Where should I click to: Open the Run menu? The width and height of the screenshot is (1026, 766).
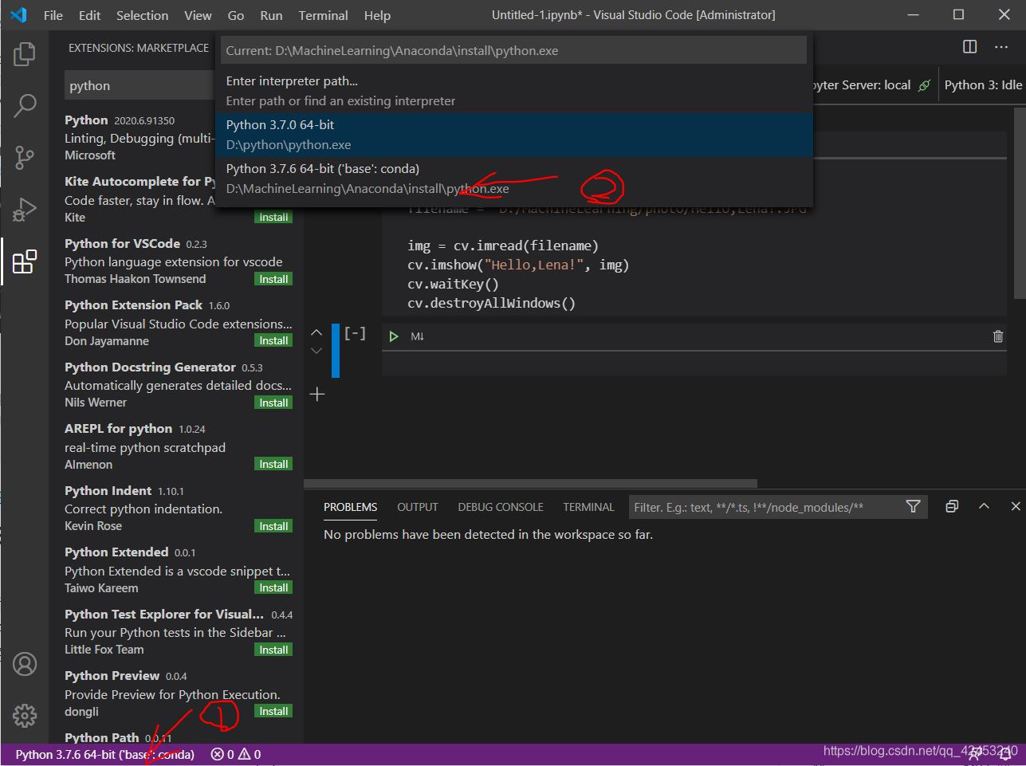[271, 15]
